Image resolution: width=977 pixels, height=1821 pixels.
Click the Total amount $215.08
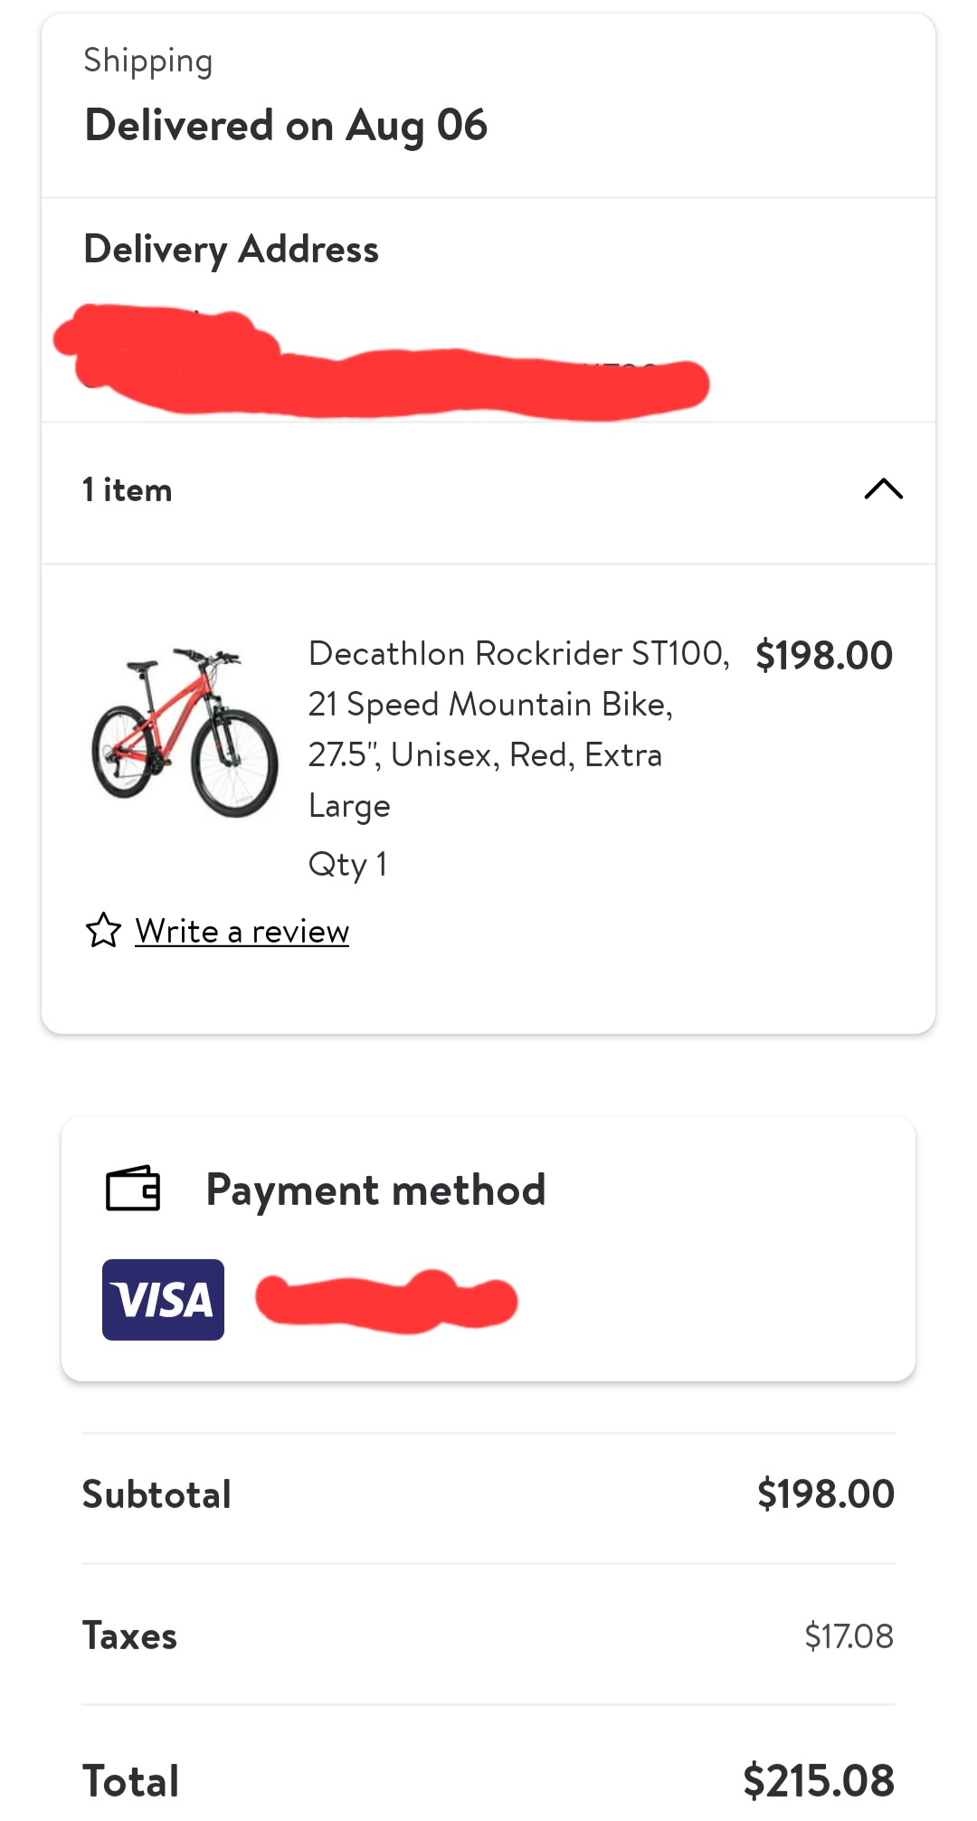click(818, 1780)
